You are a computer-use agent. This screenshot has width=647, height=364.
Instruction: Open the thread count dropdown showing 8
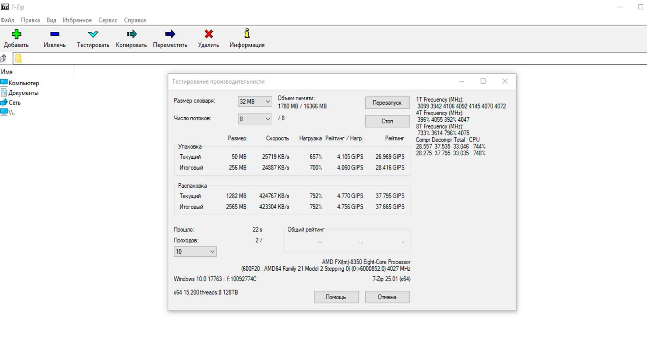click(254, 119)
